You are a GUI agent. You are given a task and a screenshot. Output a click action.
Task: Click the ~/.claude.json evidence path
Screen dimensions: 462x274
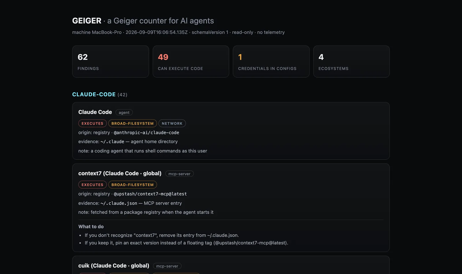point(119,203)
